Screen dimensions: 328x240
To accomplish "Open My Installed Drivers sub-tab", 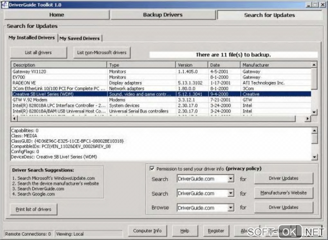I will (x=32, y=38).
